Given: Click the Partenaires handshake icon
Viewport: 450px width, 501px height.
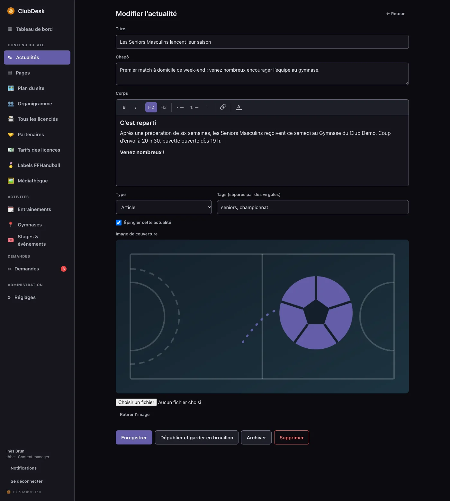Looking at the screenshot, I should point(11,135).
